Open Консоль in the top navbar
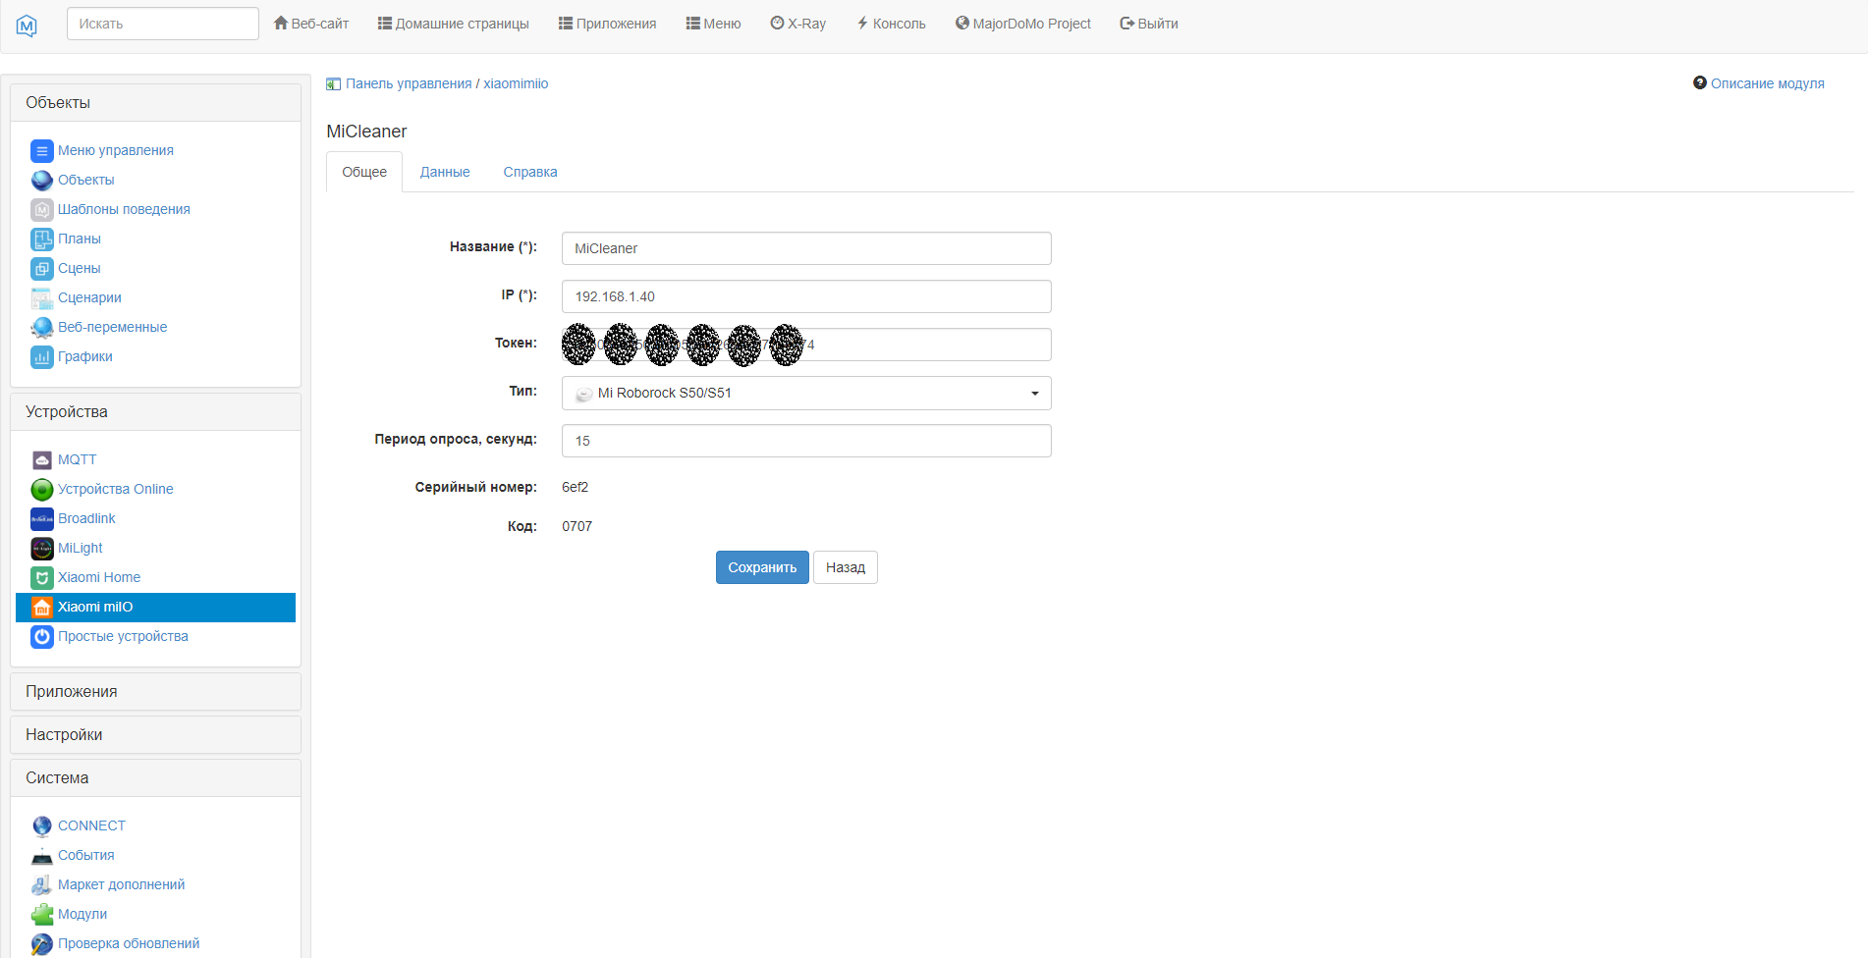The height and width of the screenshot is (958, 1868). [x=891, y=24]
